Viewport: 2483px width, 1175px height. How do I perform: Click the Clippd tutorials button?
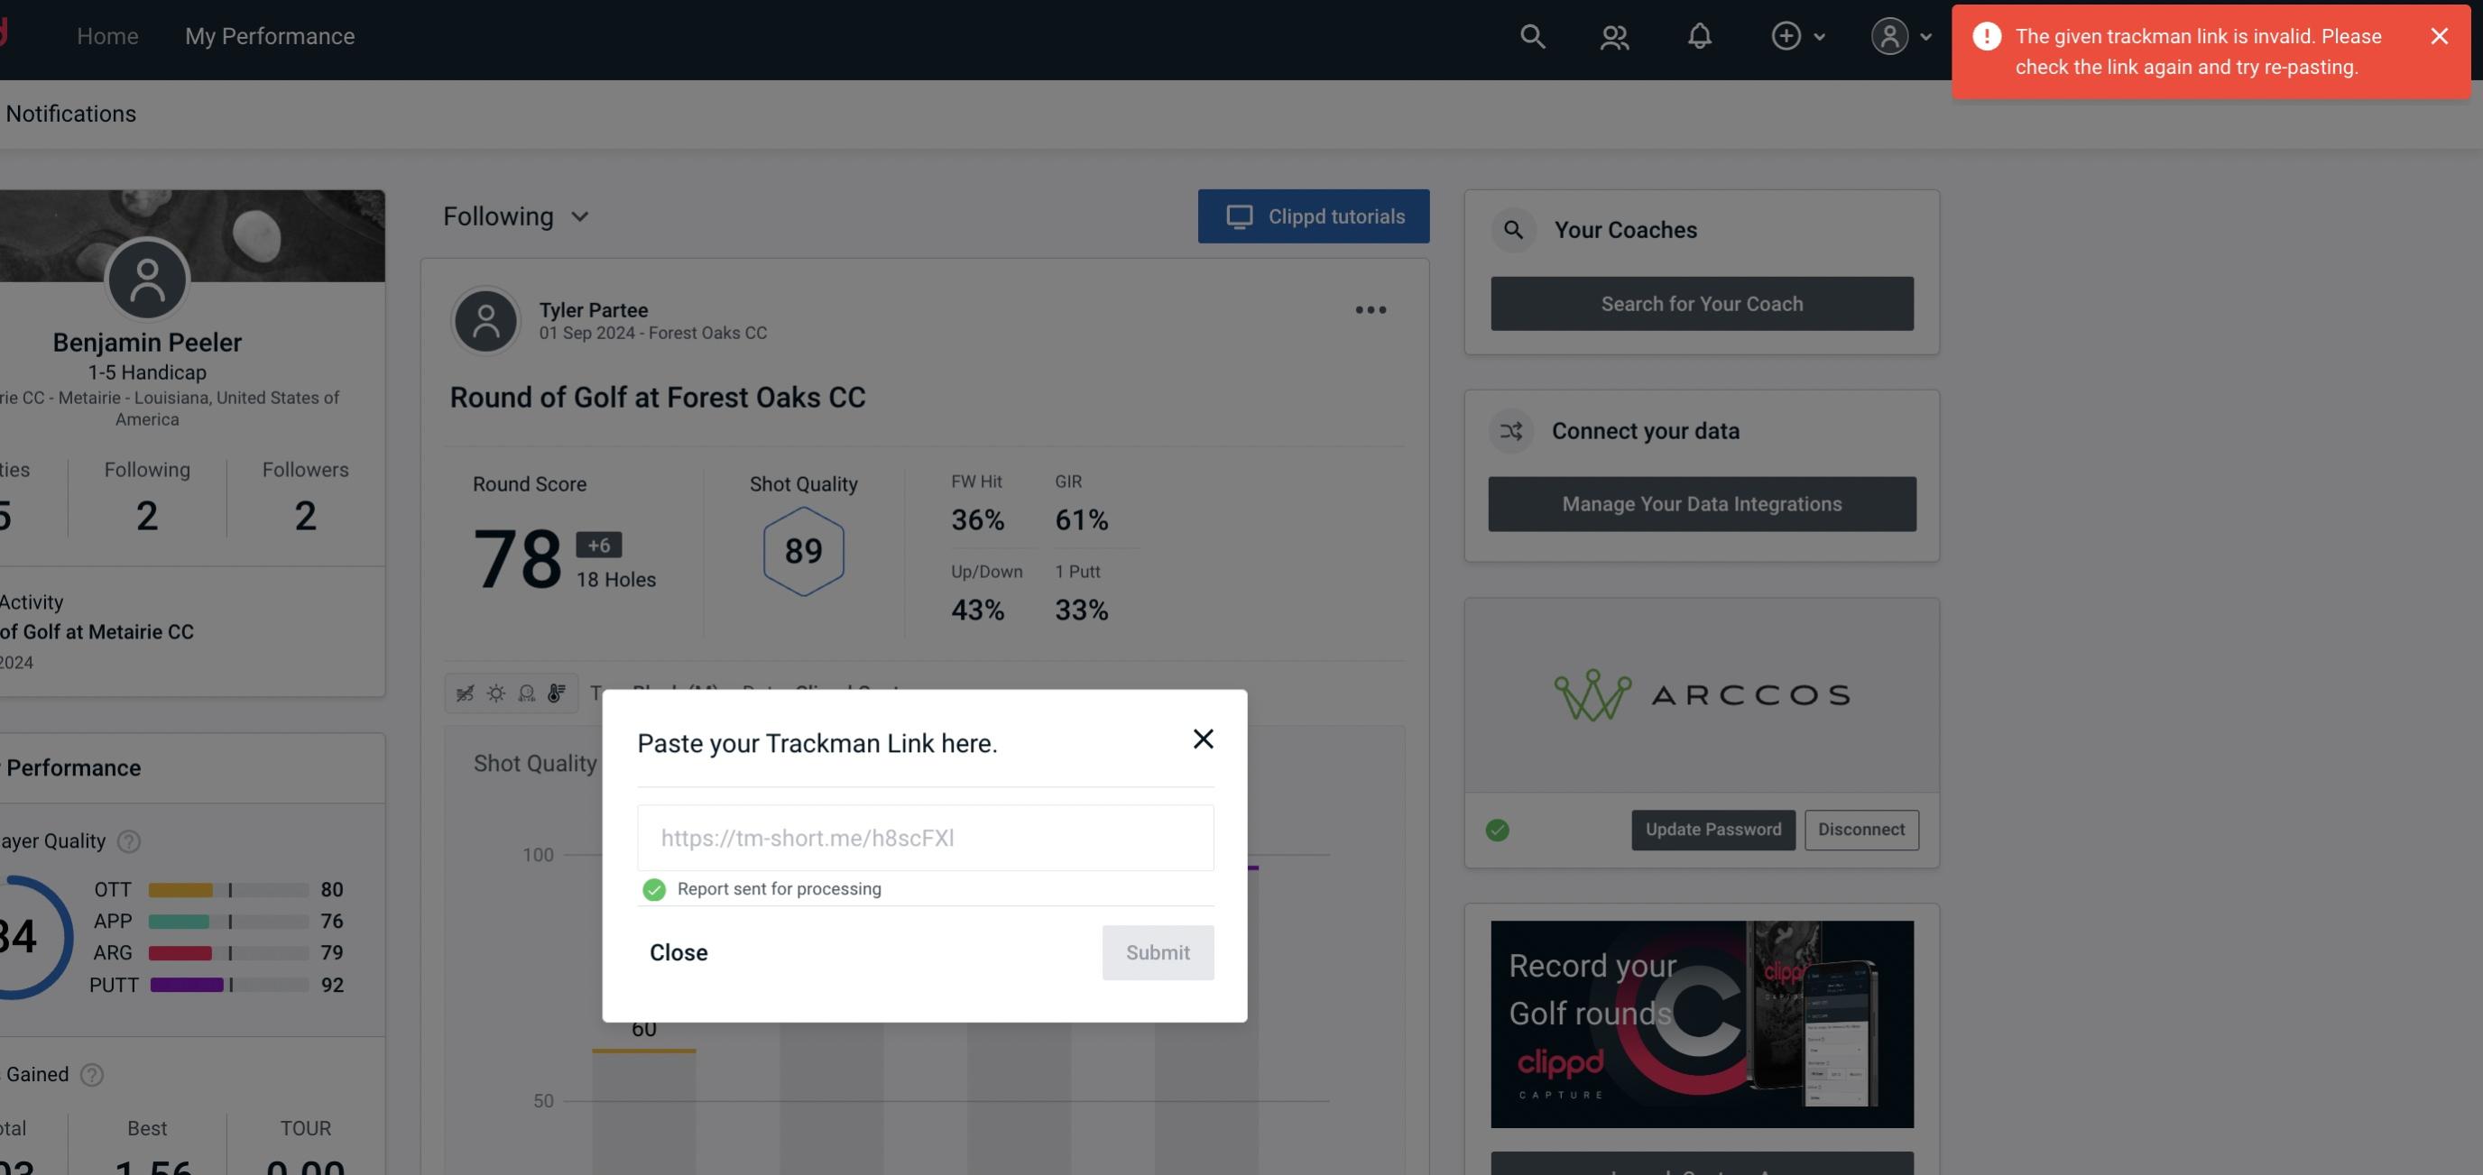1315,216
